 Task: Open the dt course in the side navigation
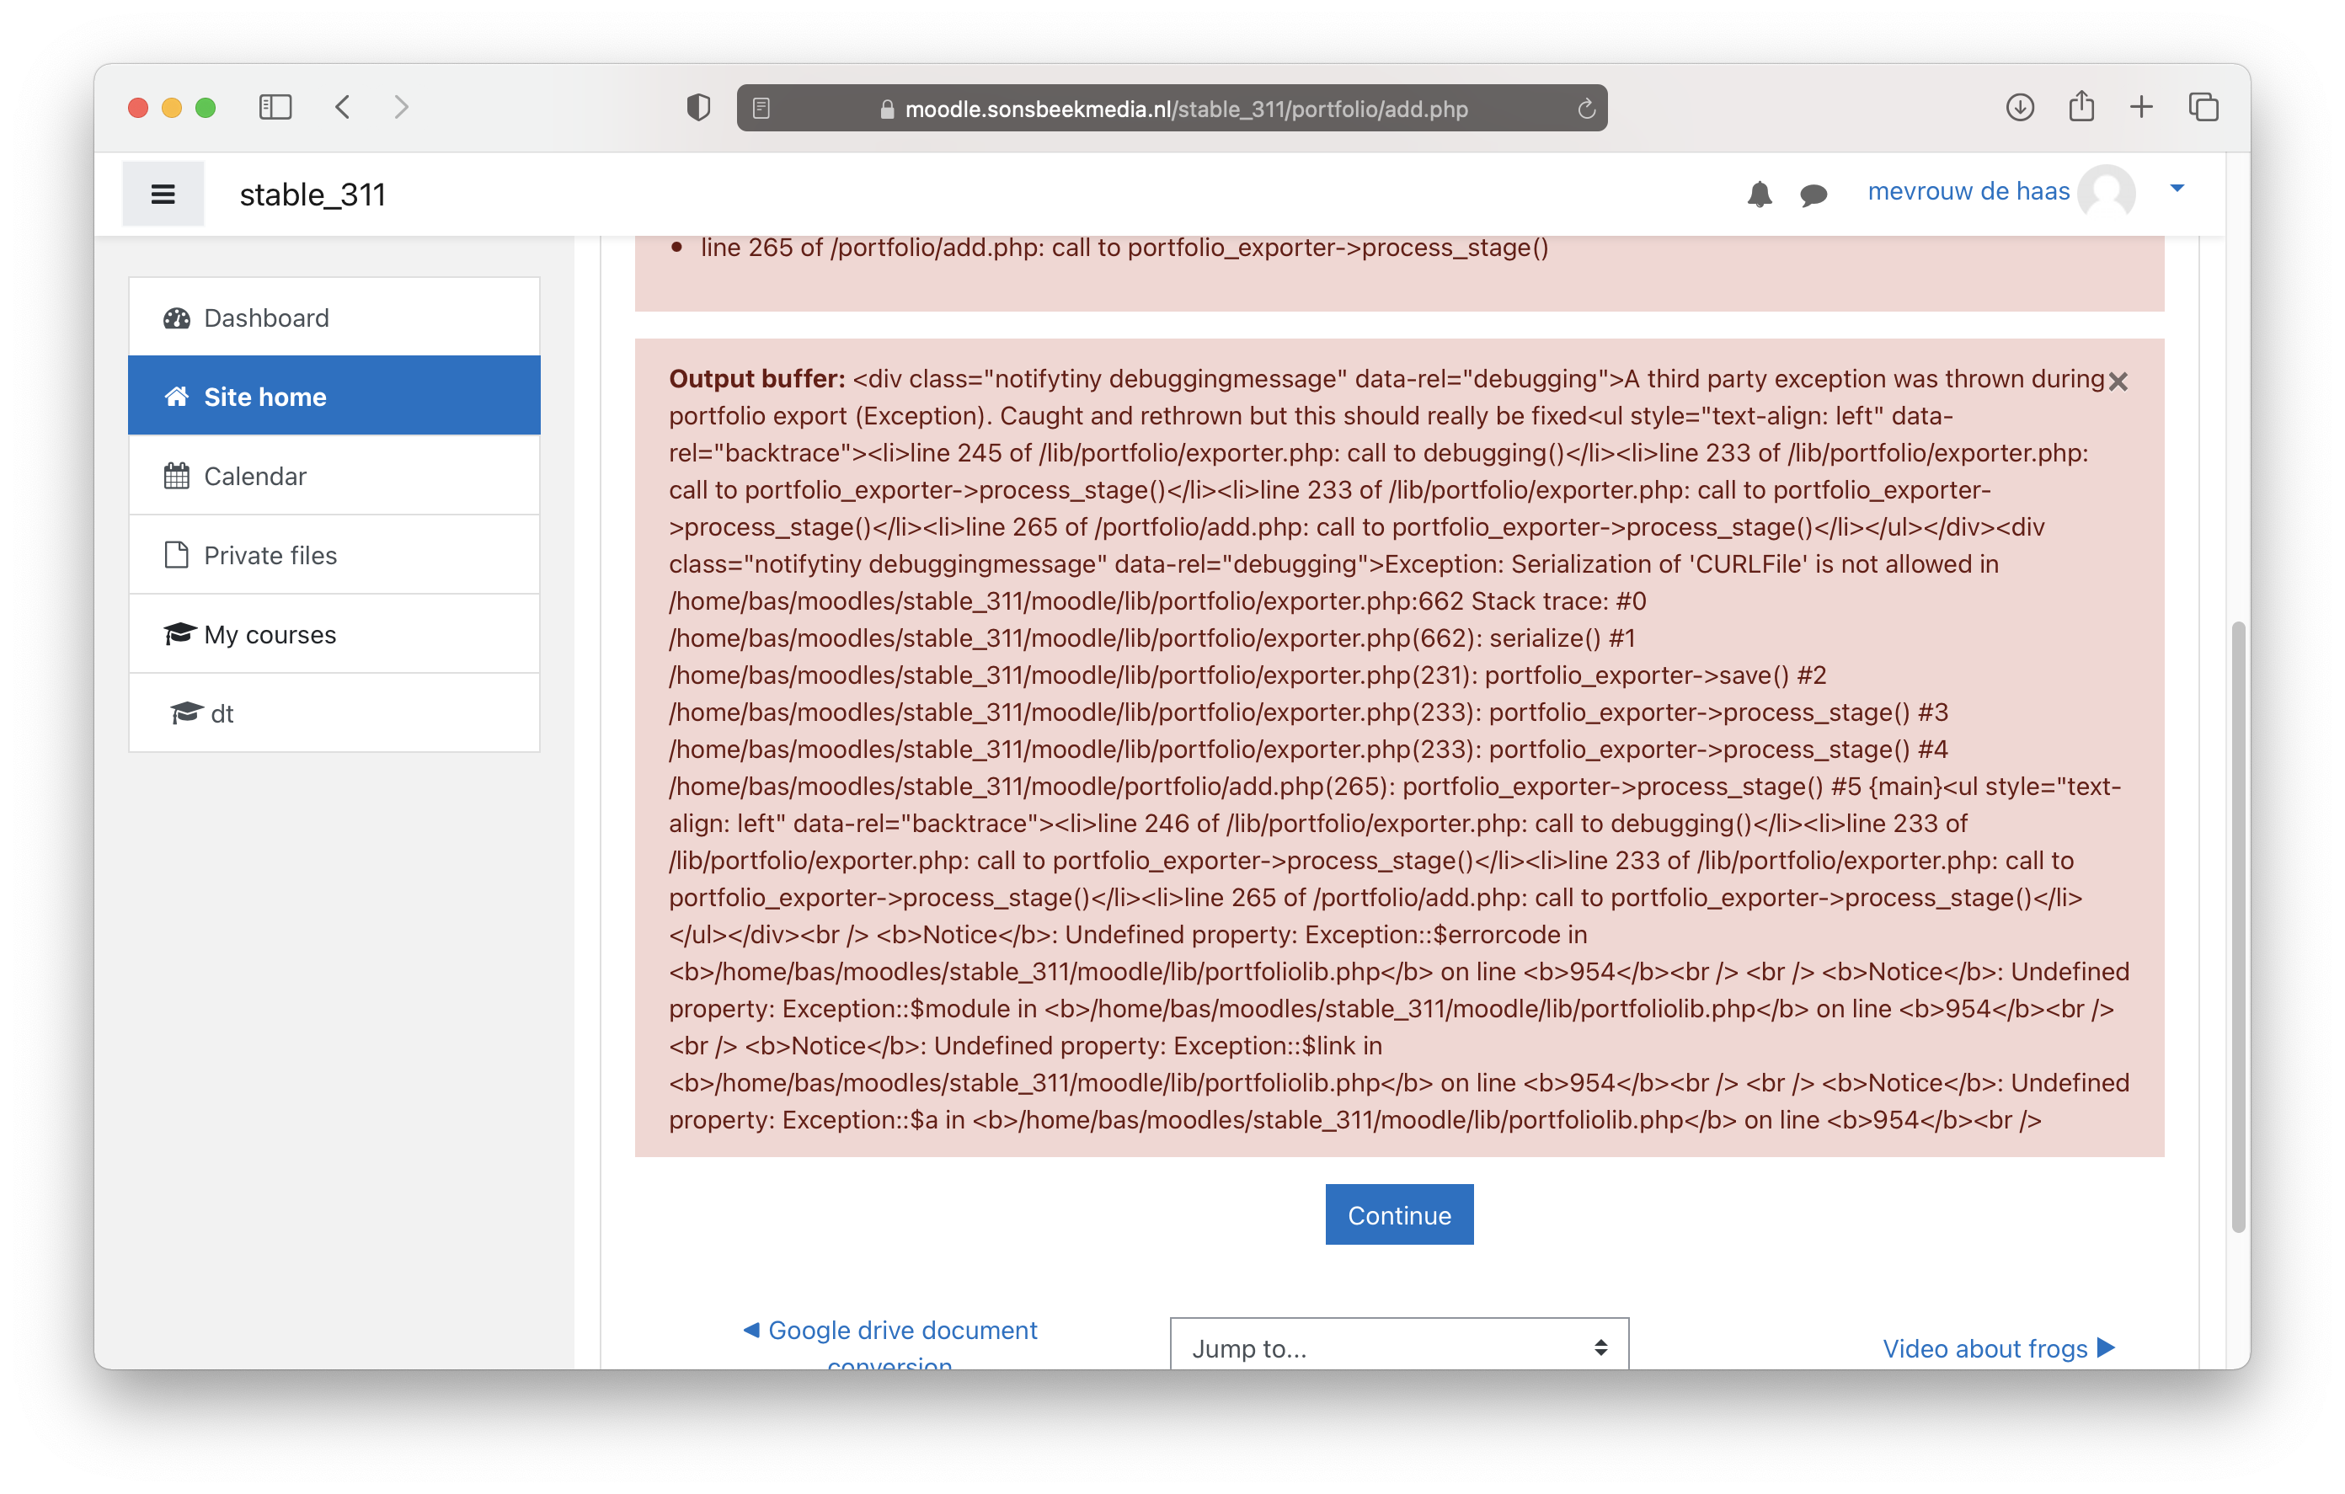pos(334,714)
